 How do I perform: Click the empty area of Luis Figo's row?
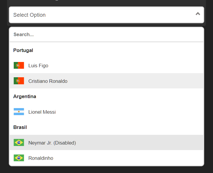pyautogui.click(x=133, y=65)
